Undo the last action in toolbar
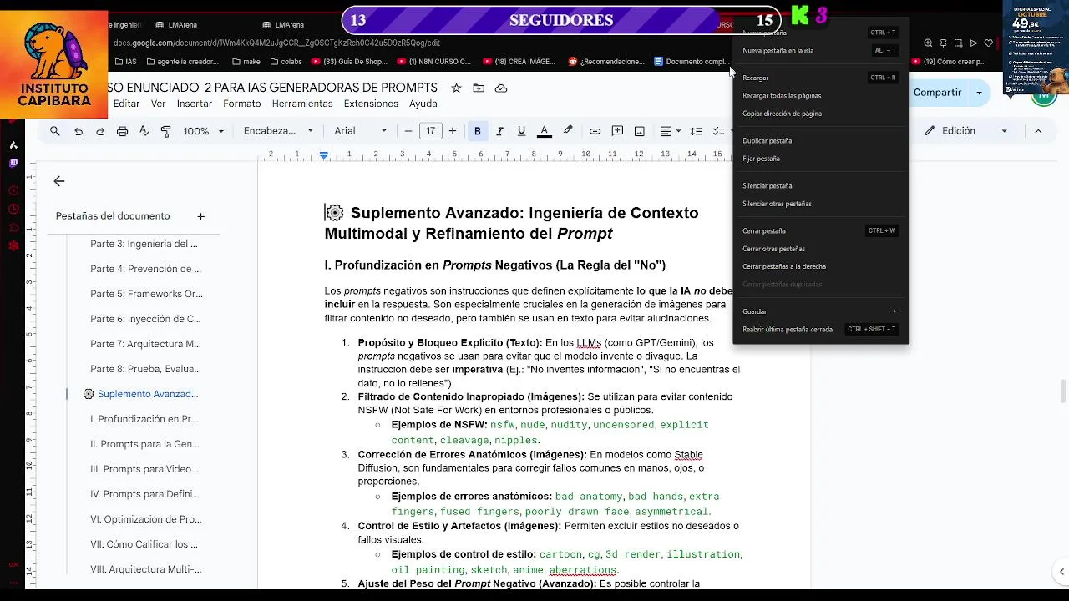The height and width of the screenshot is (601, 1069). 79,131
